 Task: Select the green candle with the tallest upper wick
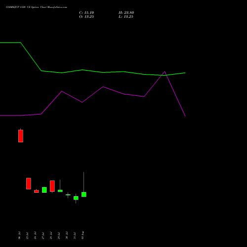pos(84,194)
